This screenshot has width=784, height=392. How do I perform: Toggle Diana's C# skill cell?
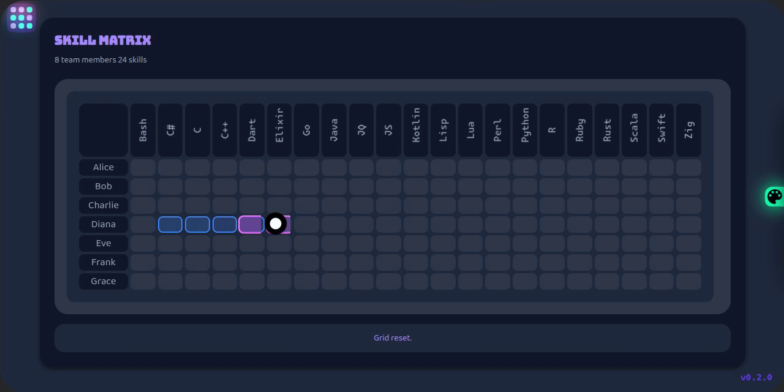coord(170,224)
